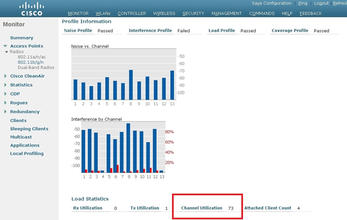Screen dimensions: 347x220
Task: Click the Ping link
Action: [x=303, y=3]
